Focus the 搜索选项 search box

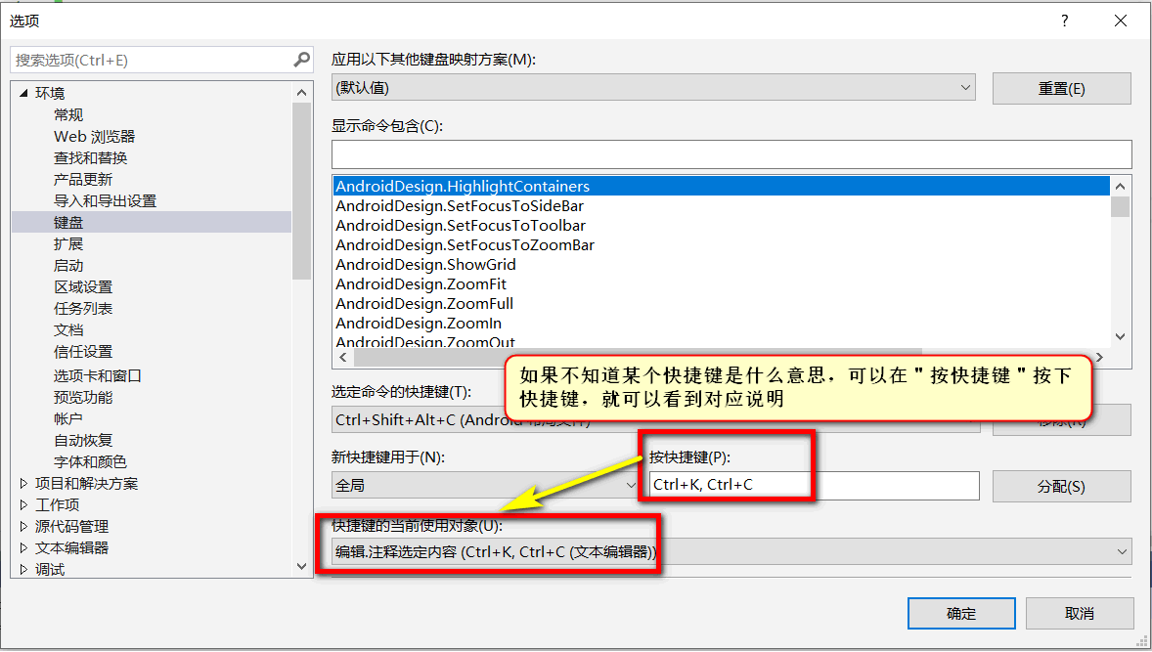[161, 60]
